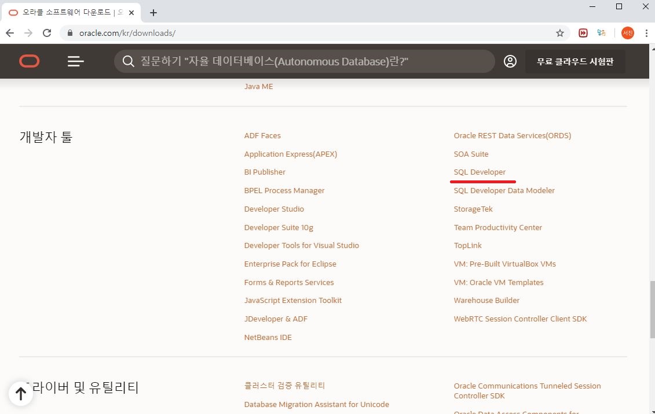Screen dimensions: 655x414
Task: Bookmark this page with star icon
Action: coord(560,33)
